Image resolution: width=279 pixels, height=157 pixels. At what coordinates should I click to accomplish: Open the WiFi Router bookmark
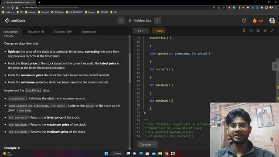(57, 12)
